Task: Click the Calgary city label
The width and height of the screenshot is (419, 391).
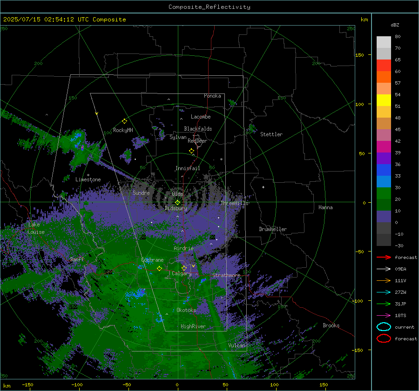Action: 182,273
